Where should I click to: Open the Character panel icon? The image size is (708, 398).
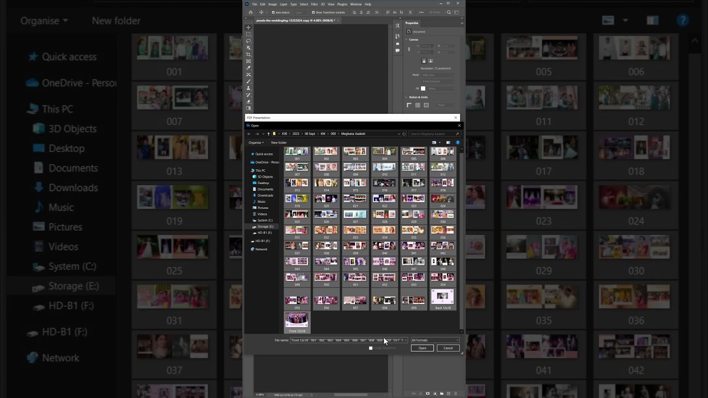397,25
